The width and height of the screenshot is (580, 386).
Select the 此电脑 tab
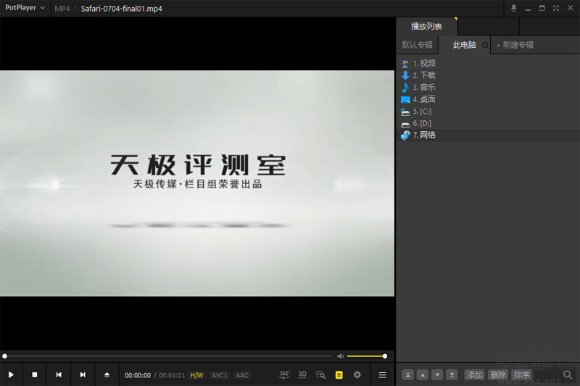pyautogui.click(x=464, y=45)
